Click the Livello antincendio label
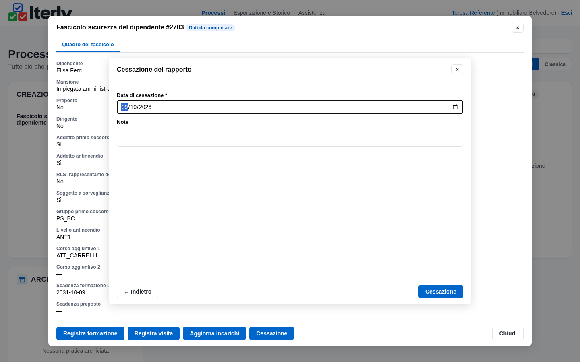Image resolution: width=580 pixels, height=362 pixels. tap(78, 230)
